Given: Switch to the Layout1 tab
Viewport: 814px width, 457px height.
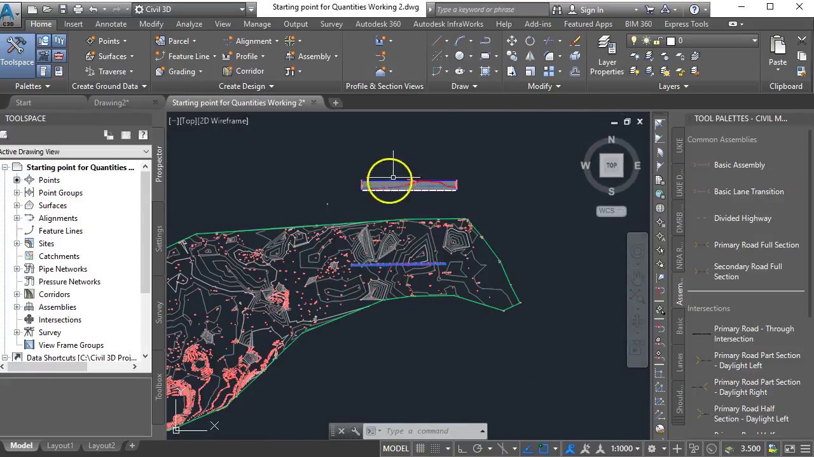Looking at the screenshot, I should tap(60, 446).
